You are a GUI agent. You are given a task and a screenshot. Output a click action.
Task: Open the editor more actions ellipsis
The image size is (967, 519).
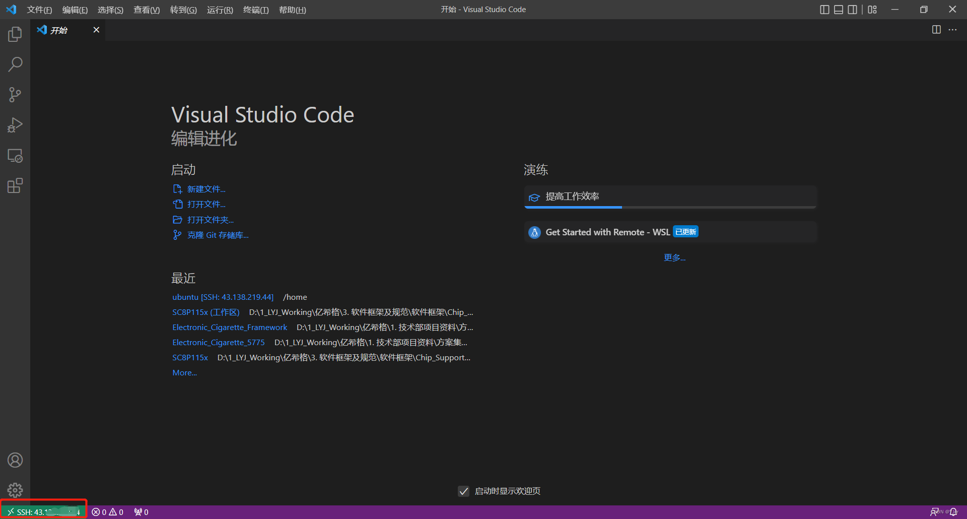[952, 30]
